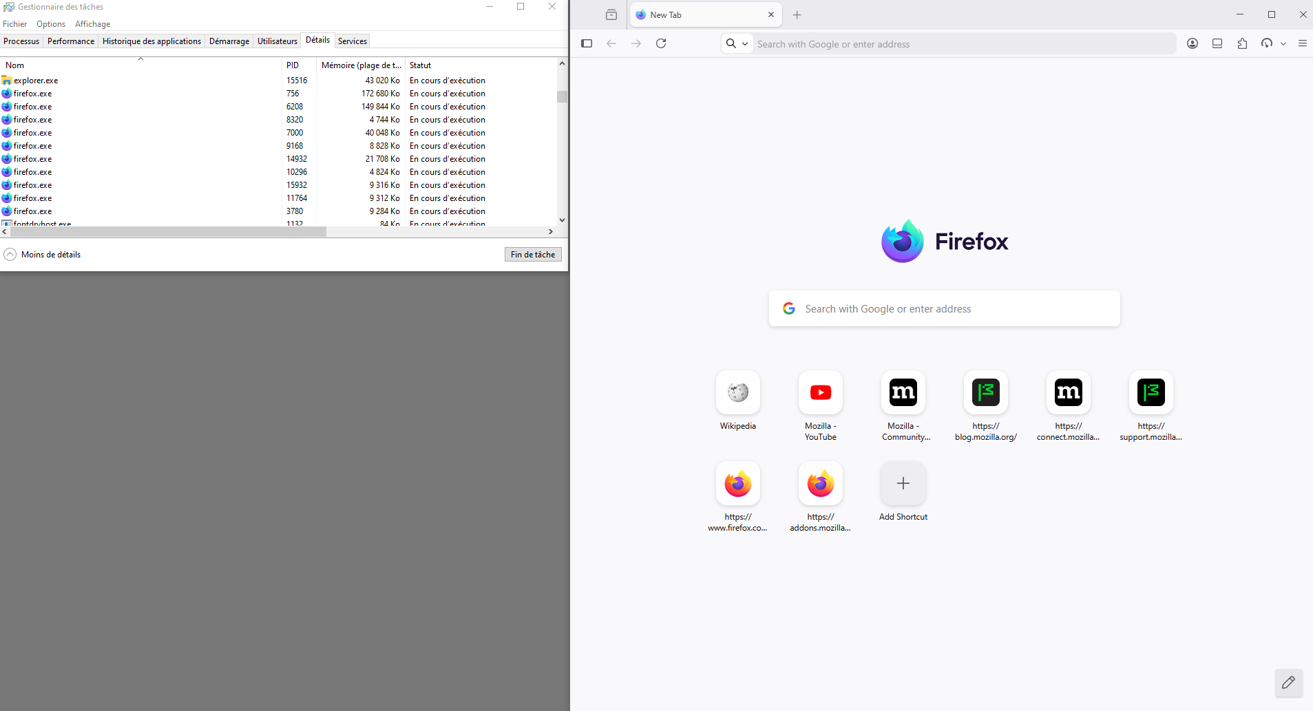
Task: Select the firefox.exe row with PID 14932
Action: [x=278, y=159]
